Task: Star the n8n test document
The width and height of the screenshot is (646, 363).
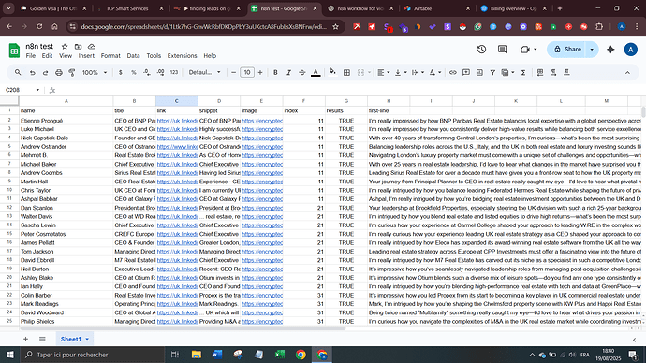Action: pos(65,47)
